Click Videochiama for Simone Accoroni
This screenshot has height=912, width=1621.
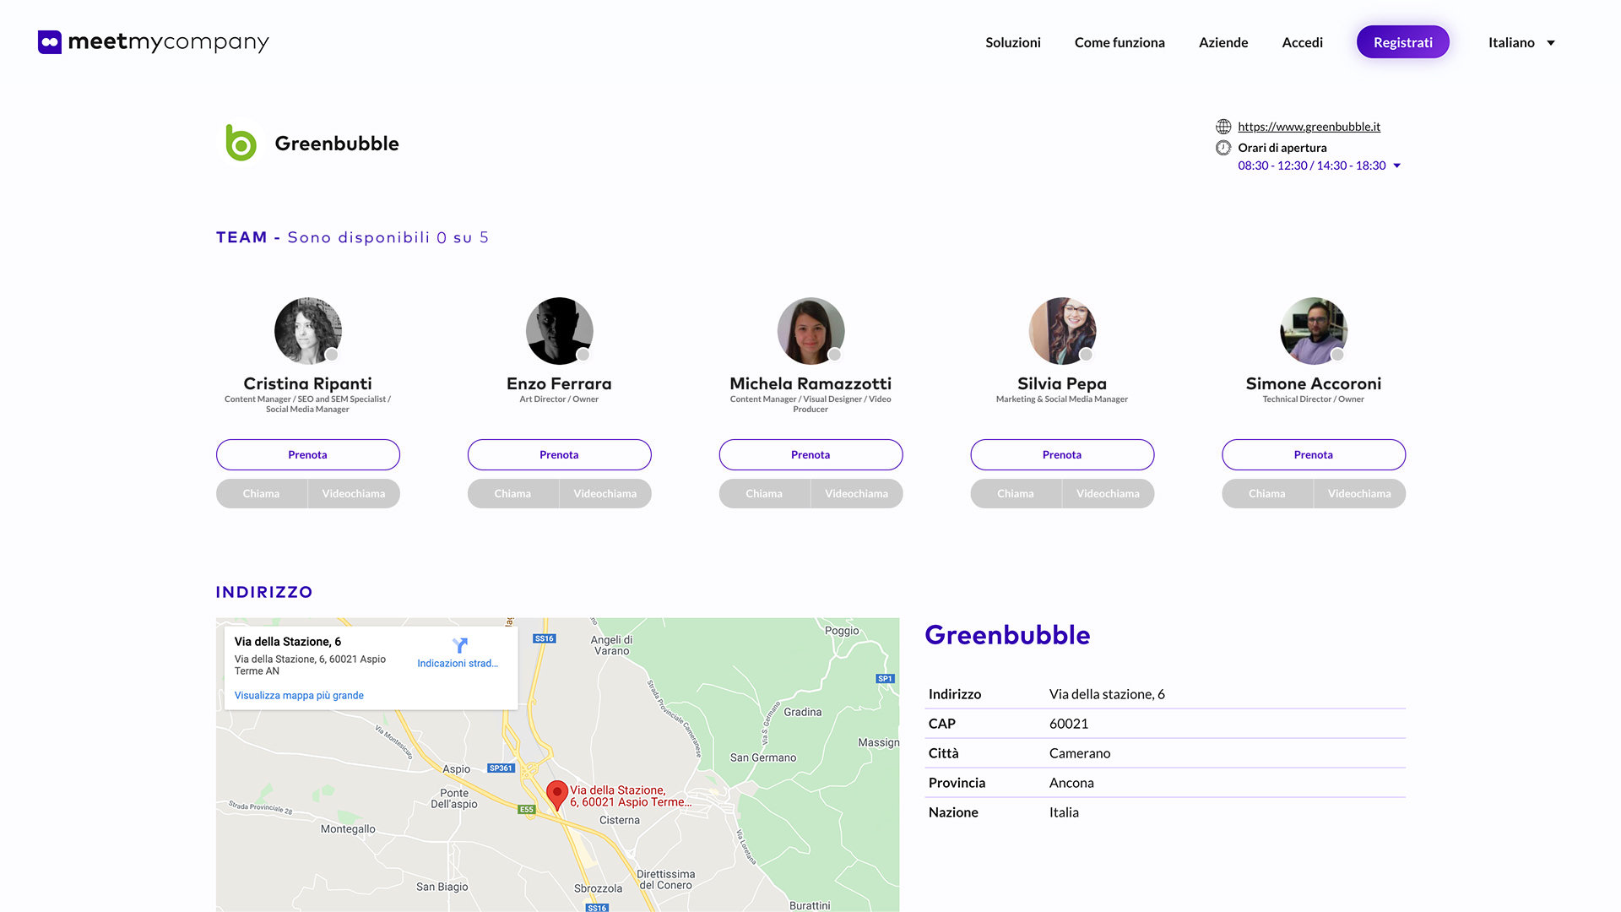point(1360,494)
